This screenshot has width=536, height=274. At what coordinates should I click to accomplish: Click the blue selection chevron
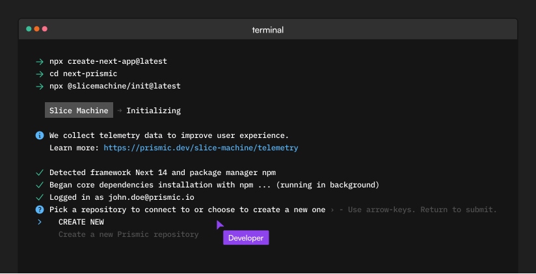[40, 222]
